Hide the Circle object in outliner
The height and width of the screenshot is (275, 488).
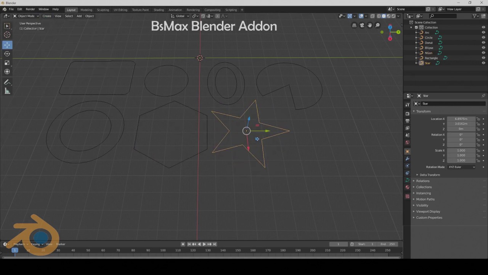point(483,37)
